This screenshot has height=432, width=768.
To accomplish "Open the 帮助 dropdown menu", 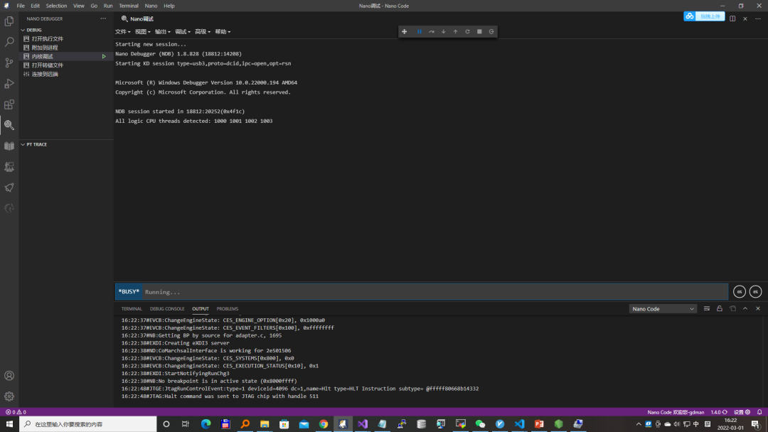I will [x=223, y=32].
